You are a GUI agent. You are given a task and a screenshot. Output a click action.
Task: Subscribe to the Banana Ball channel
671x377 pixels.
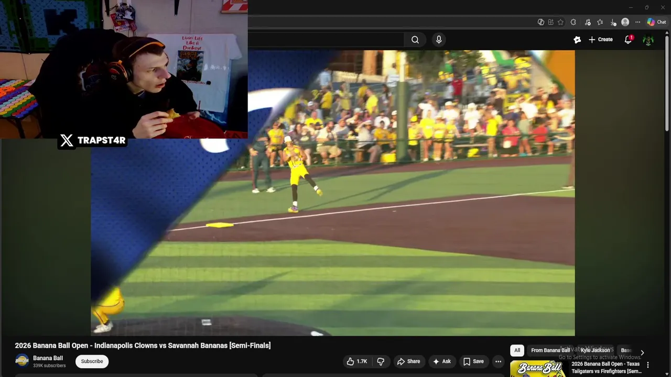(x=92, y=361)
